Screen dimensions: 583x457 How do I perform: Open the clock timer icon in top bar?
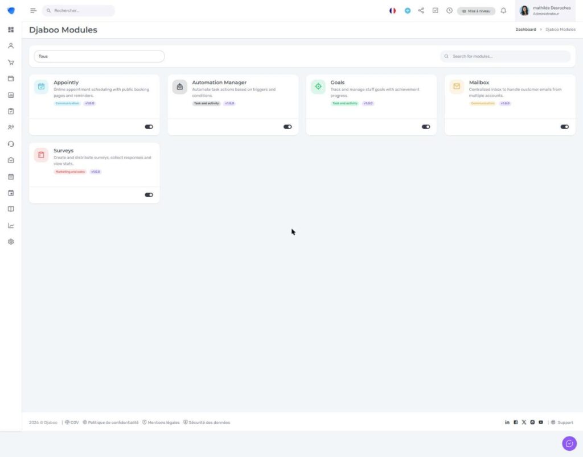tap(450, 10)
